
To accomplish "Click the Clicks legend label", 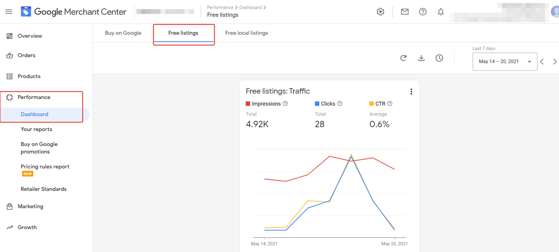I will [x=328, y=104].
